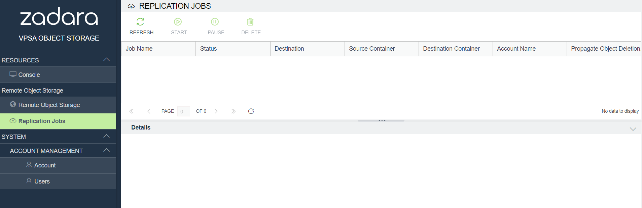Click the panel splitter handle above Details
642x208 pixels.
[x=381, y=120]
